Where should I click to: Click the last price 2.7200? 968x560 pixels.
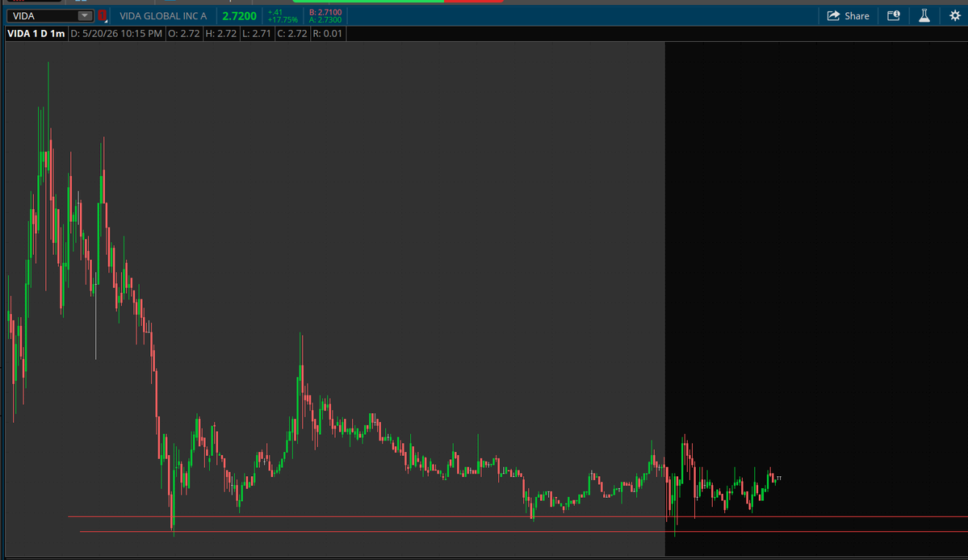239,16
